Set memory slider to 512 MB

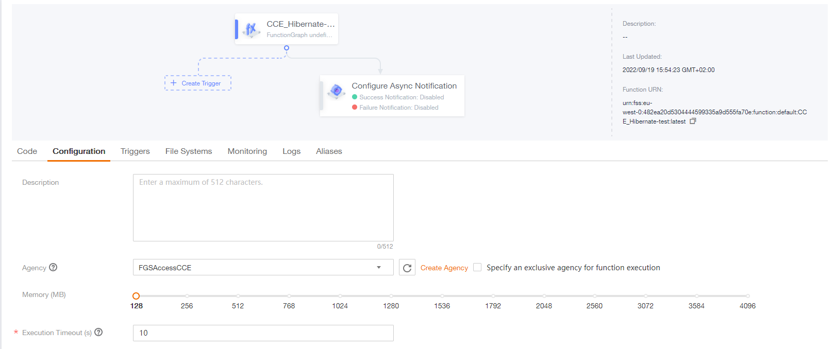pyautogui.click(x=238, y=296)
